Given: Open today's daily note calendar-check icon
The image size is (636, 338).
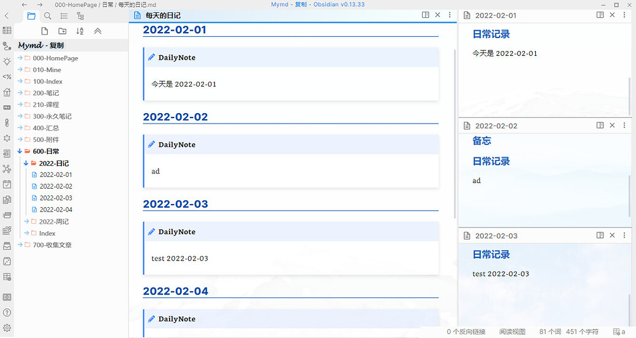Looking at the screenshot, I should tap(7, 184).
